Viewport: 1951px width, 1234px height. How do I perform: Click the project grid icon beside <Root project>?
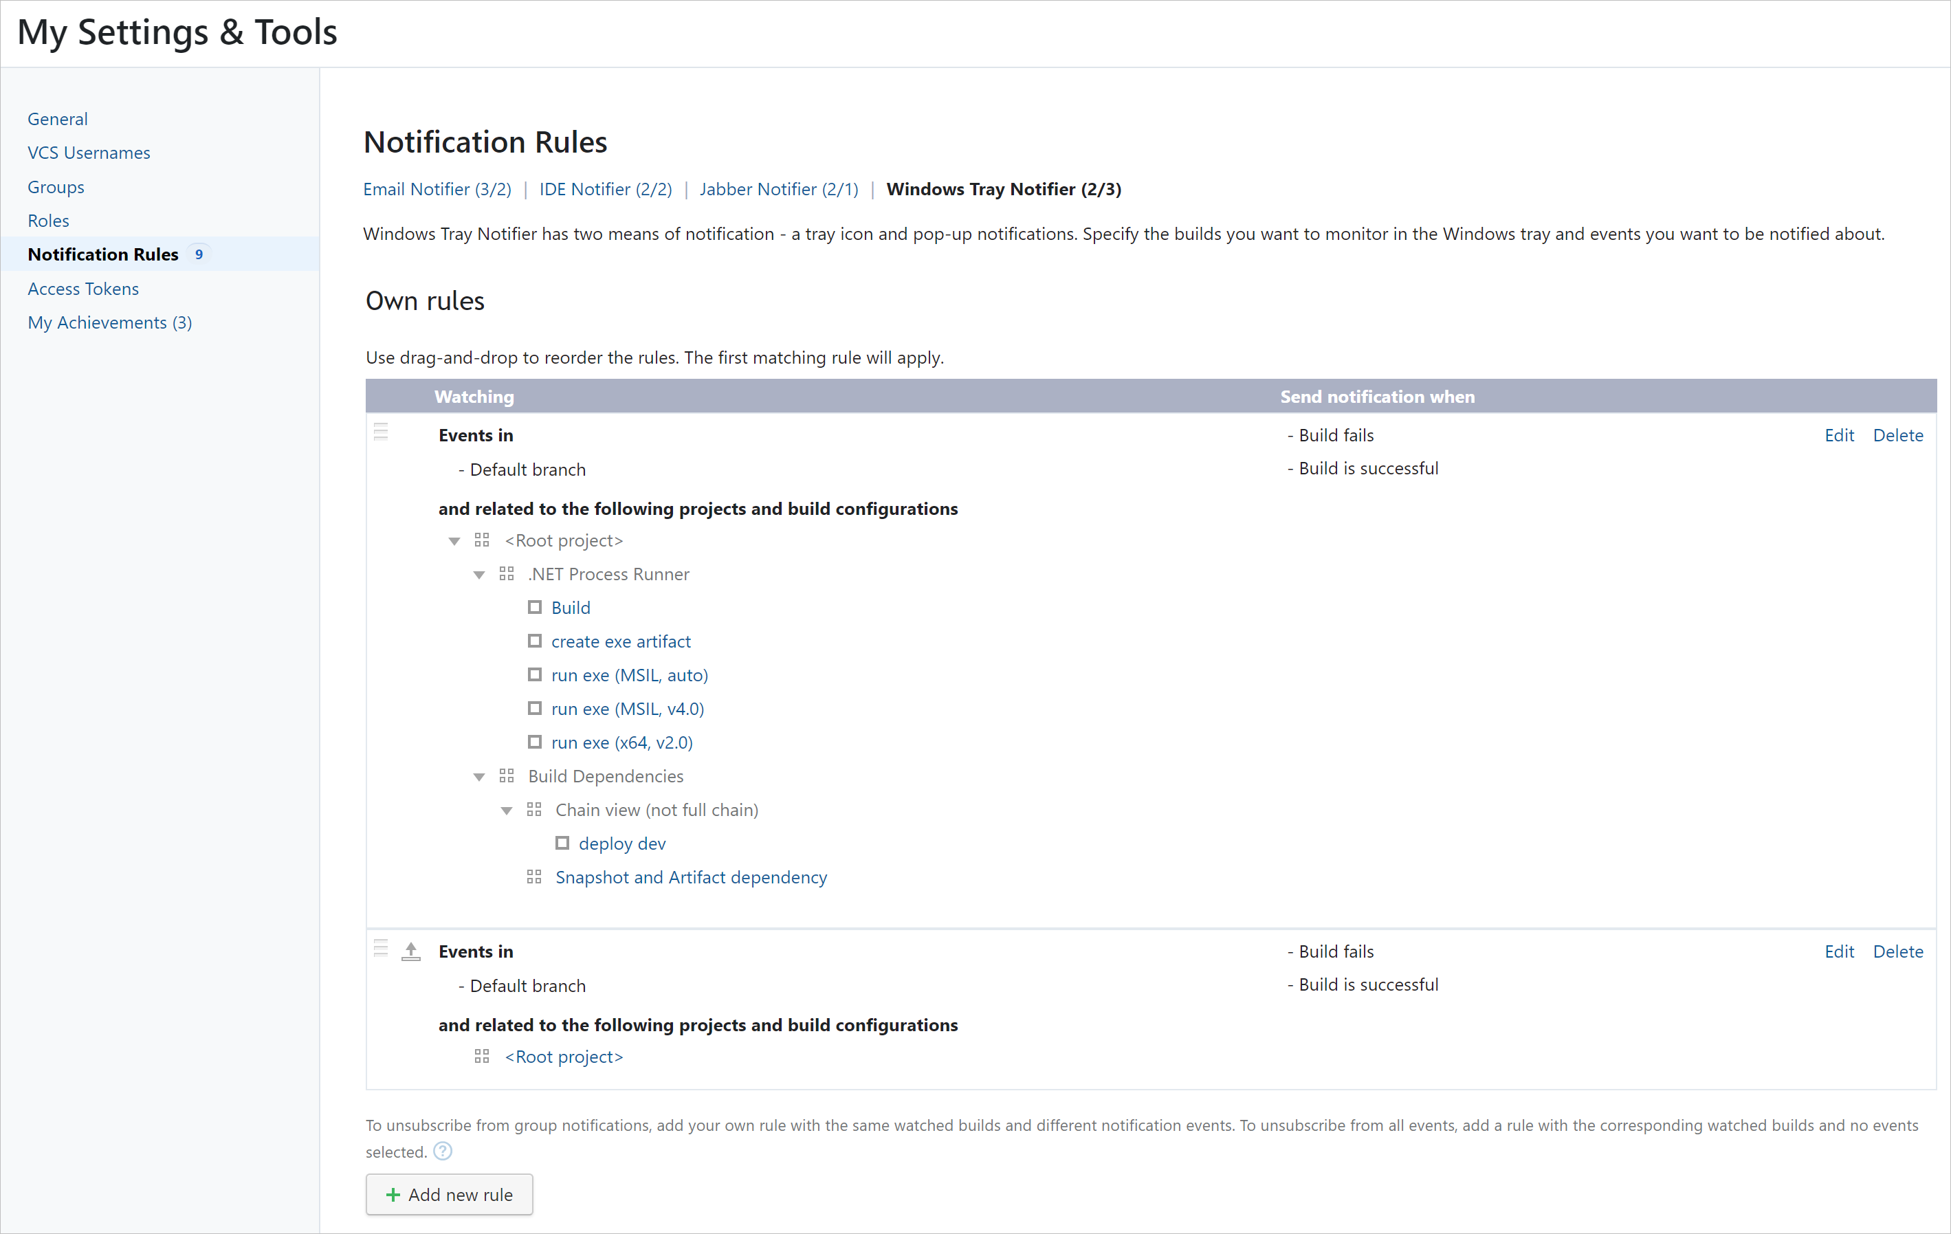(x=482, y=540)
